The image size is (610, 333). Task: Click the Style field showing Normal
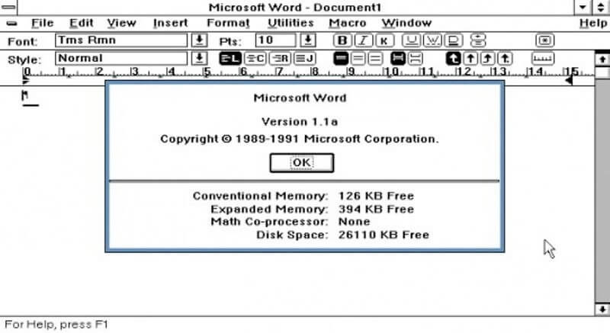tap(121, 59)
